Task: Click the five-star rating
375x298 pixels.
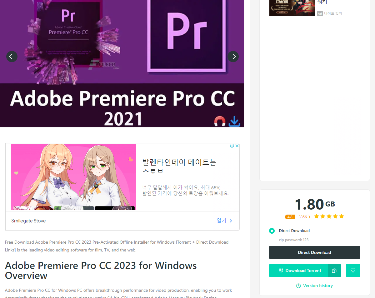Action: click(x=329, y=216)
